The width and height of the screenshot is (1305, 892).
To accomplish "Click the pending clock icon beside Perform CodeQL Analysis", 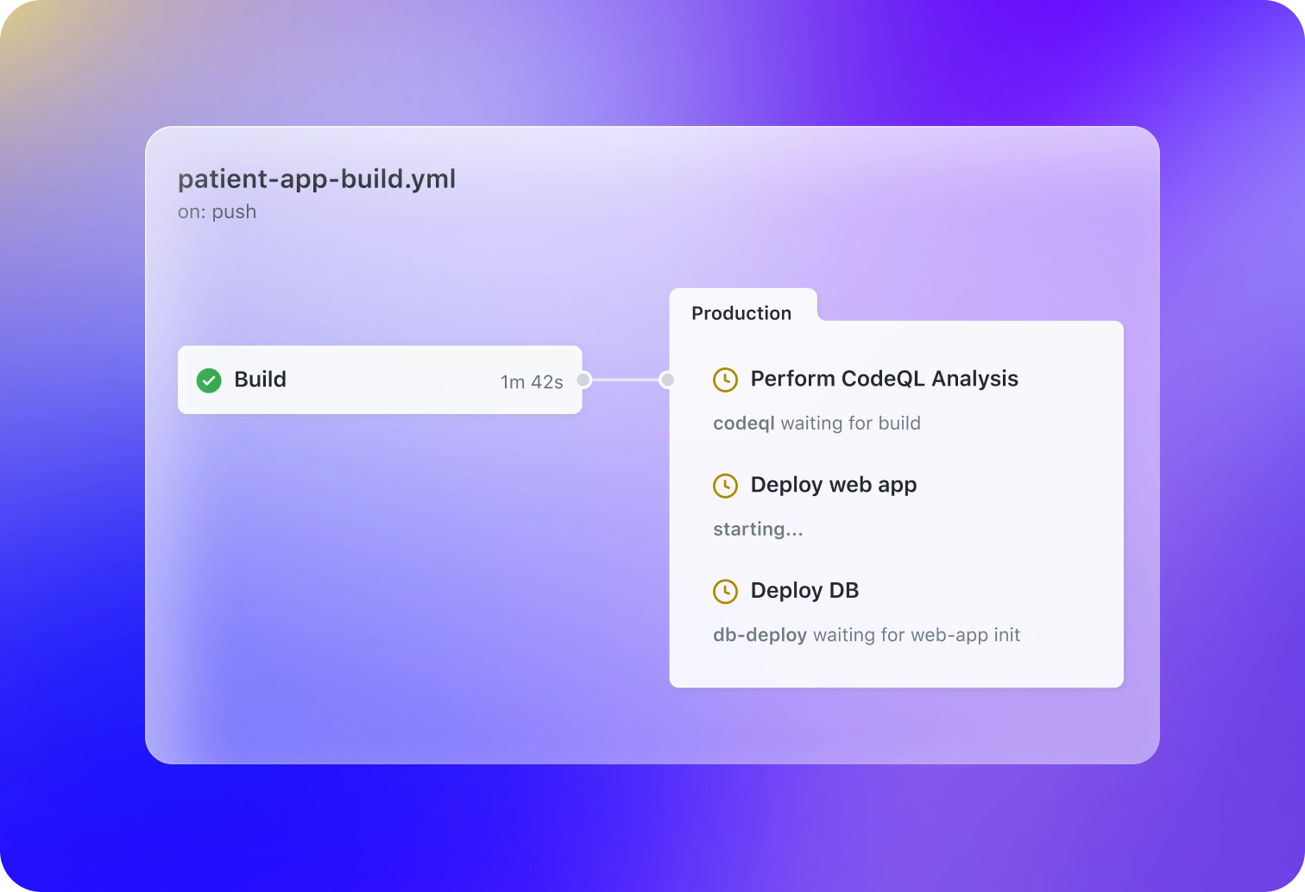I will pos(725,380).
